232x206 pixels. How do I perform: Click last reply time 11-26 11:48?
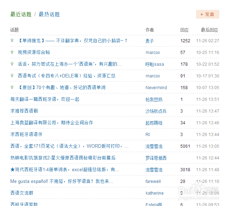208,170
